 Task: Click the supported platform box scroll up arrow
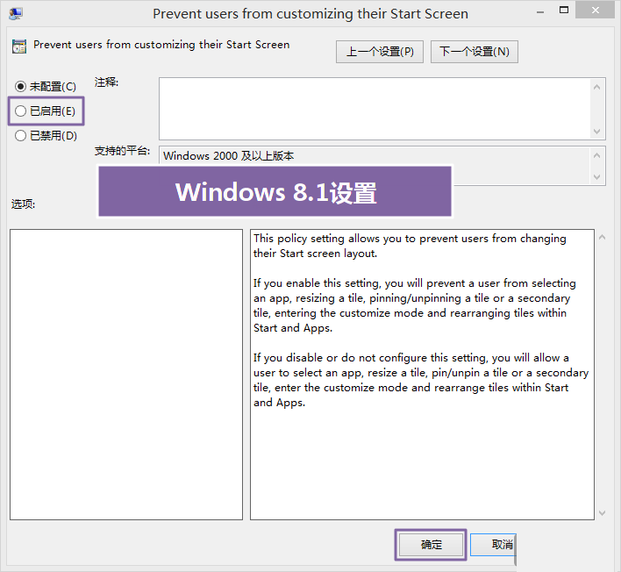click(x=596, y=155)
